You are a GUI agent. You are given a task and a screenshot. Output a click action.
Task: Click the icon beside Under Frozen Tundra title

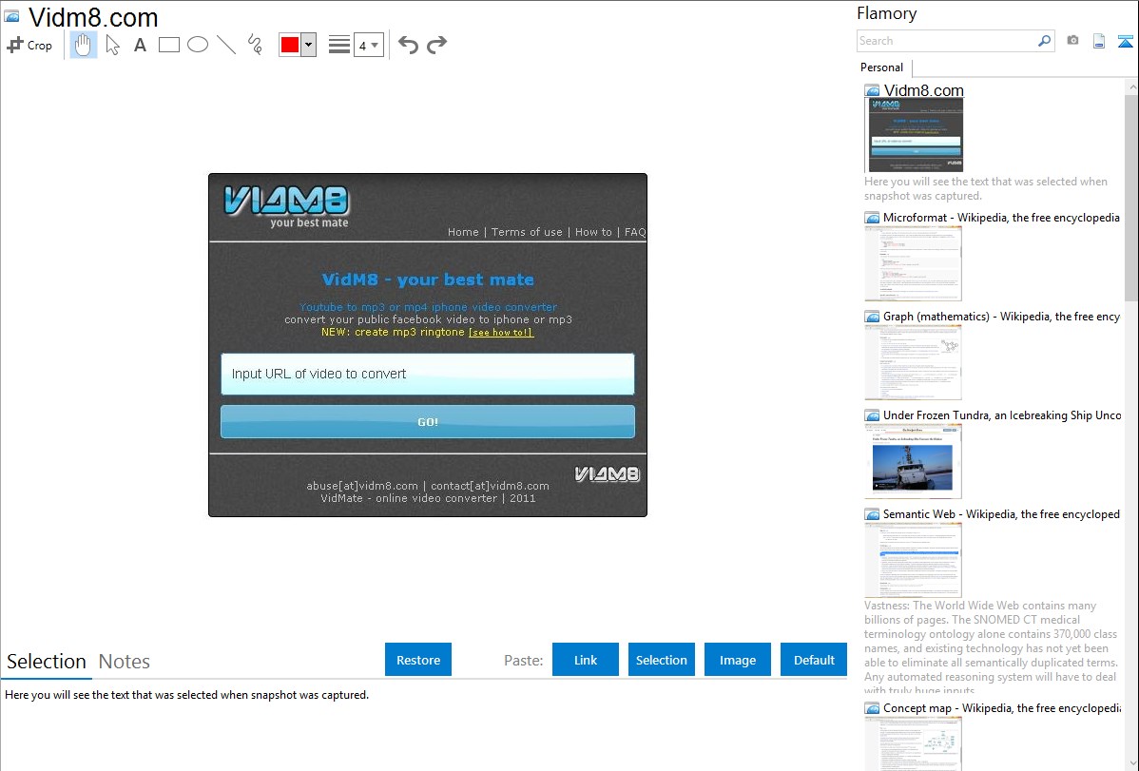tap(872, 415)
